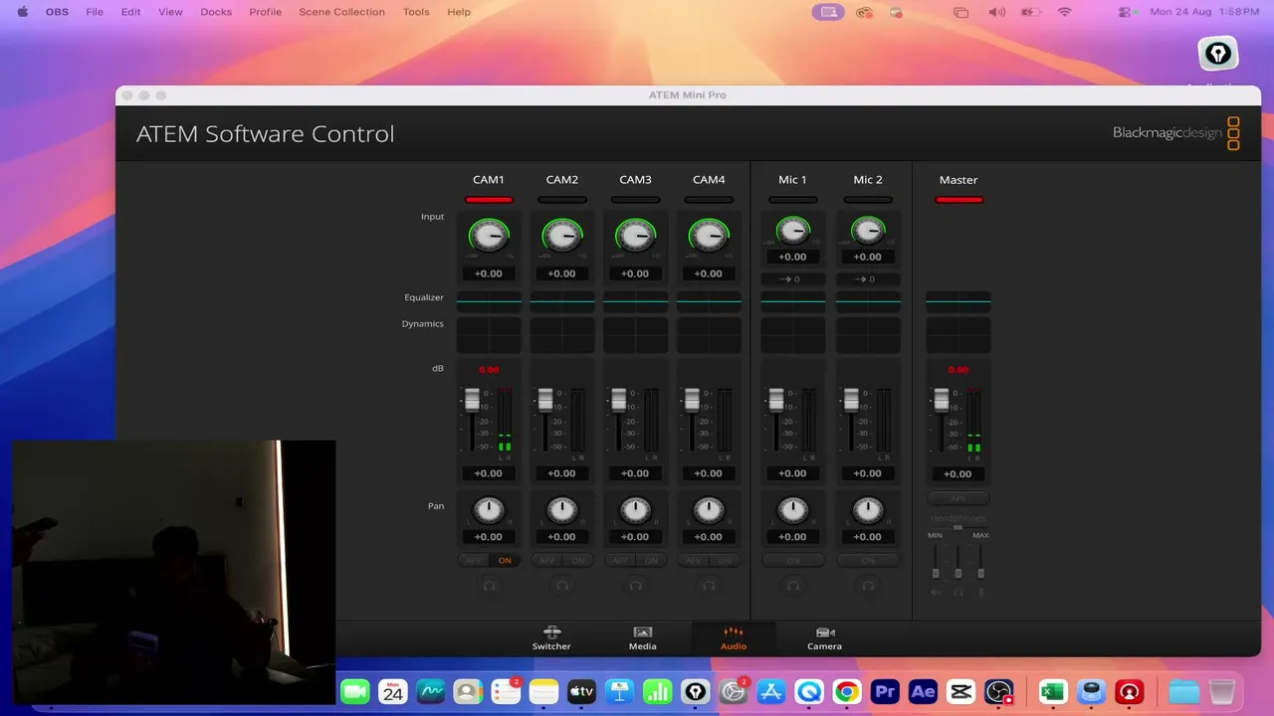Open Calendar from the Dock
Image resolution: width=1274 pixels, height=716 pixels.
pos(393,691)
